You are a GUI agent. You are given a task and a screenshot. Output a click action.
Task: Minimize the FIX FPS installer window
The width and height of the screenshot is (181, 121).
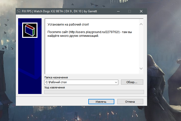[118, 11]
